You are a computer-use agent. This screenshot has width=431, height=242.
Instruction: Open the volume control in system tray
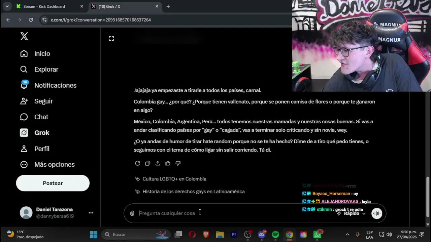click(389, 235)
